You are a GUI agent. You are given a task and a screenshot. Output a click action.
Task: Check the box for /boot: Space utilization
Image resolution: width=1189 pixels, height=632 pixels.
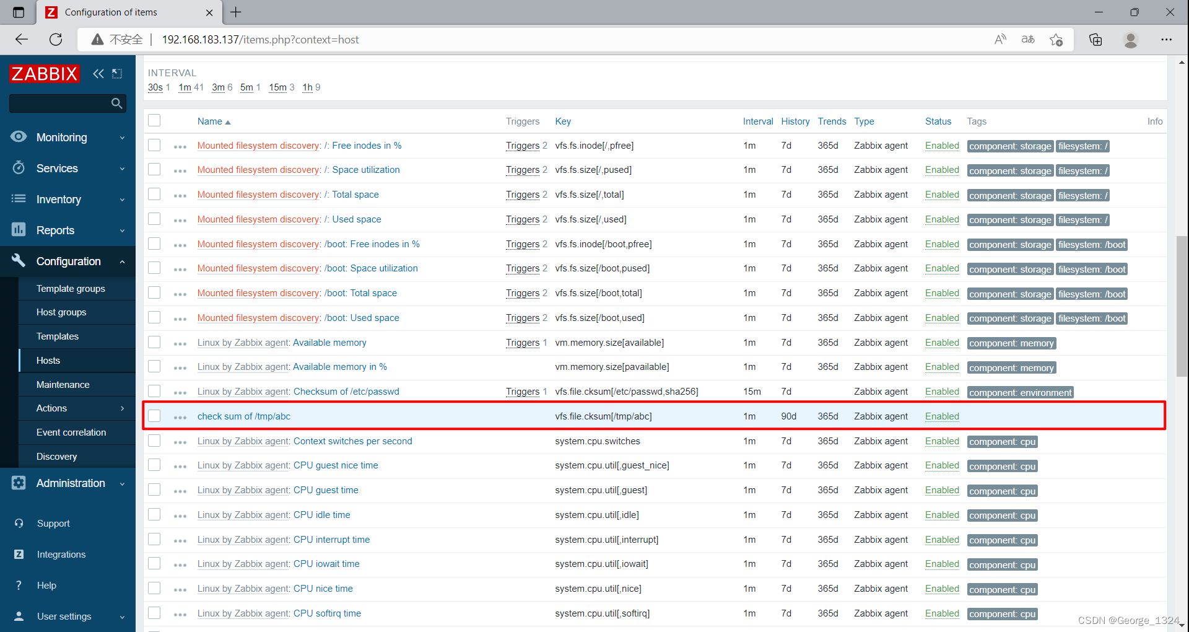click(154, 268)
